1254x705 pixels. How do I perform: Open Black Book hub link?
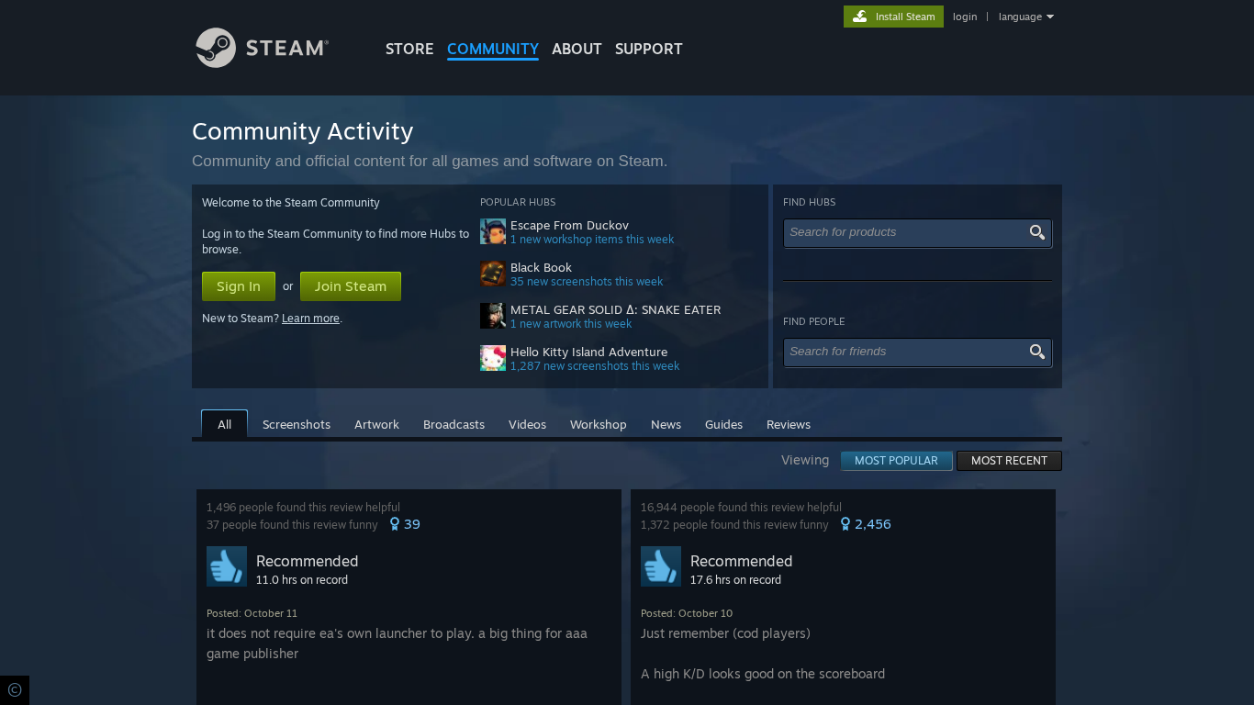[x=541, y=267]
